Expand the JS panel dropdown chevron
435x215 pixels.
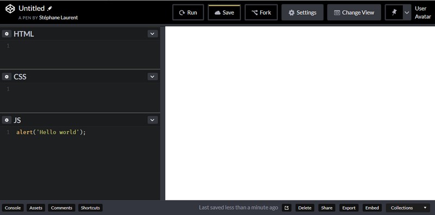tap(153, 120)
